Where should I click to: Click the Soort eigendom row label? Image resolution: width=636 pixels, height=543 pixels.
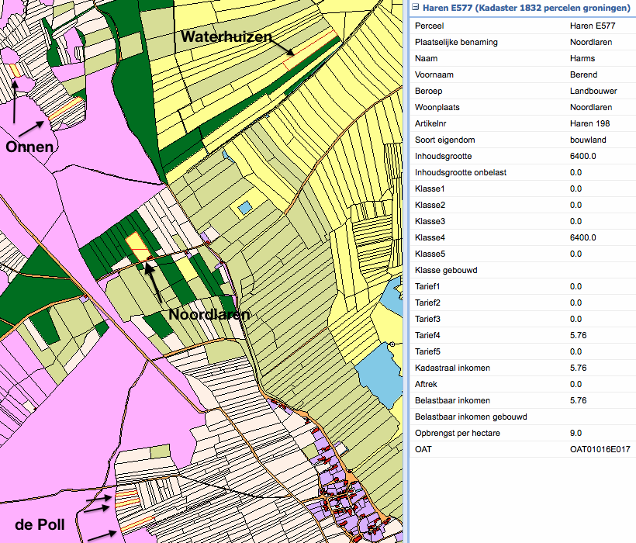[x=445, y=140]
